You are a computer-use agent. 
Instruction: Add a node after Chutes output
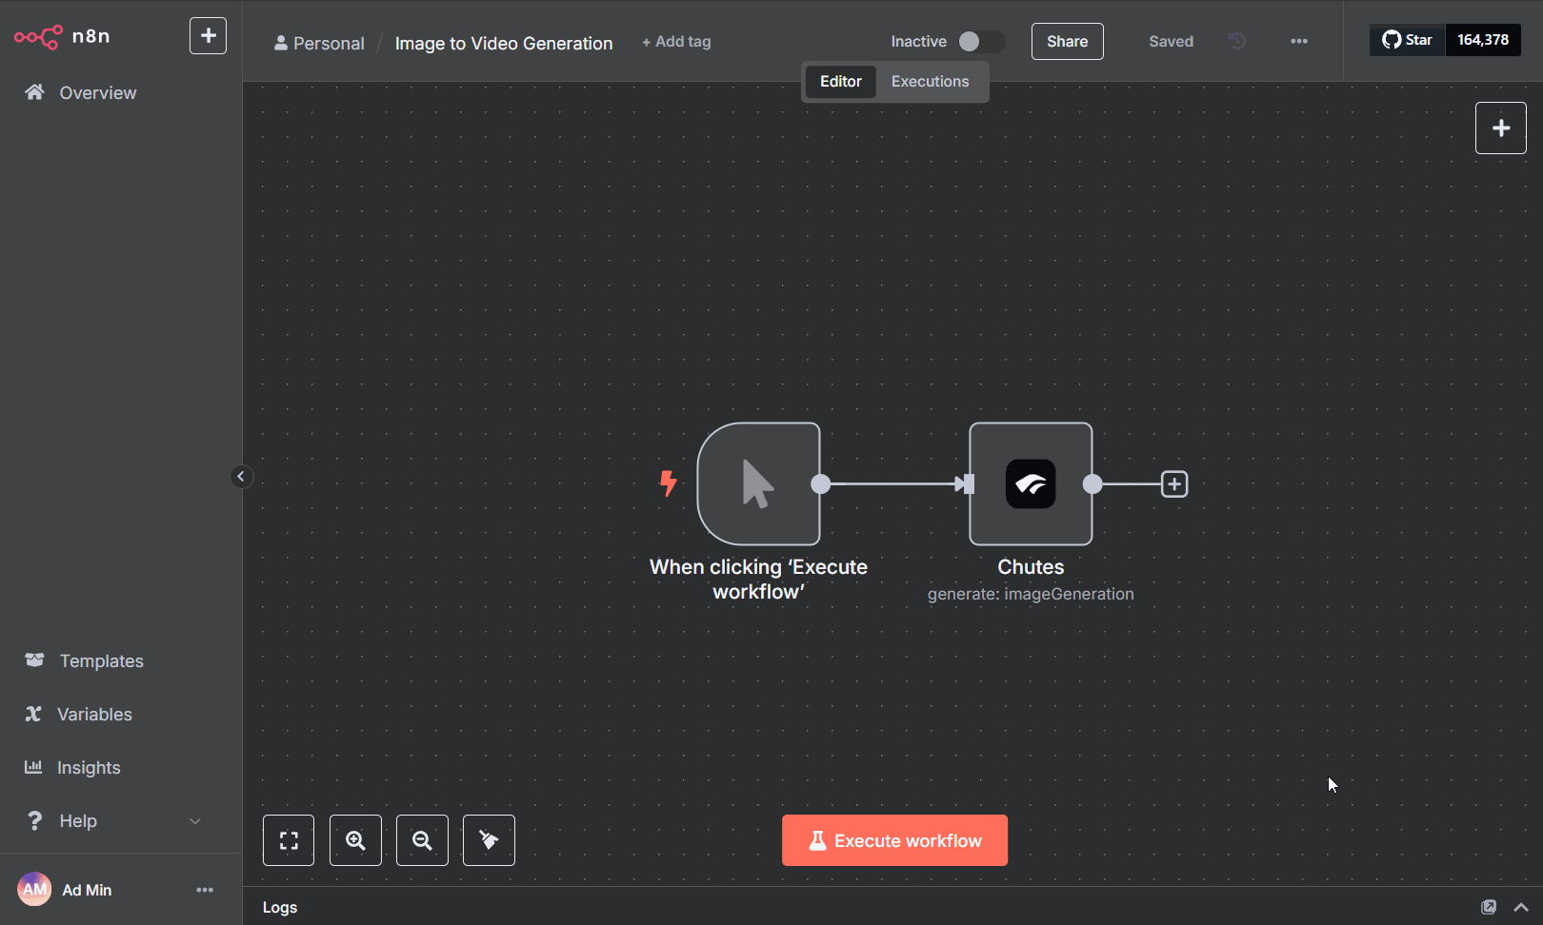pyautogui.click(x=1174, y=483)
